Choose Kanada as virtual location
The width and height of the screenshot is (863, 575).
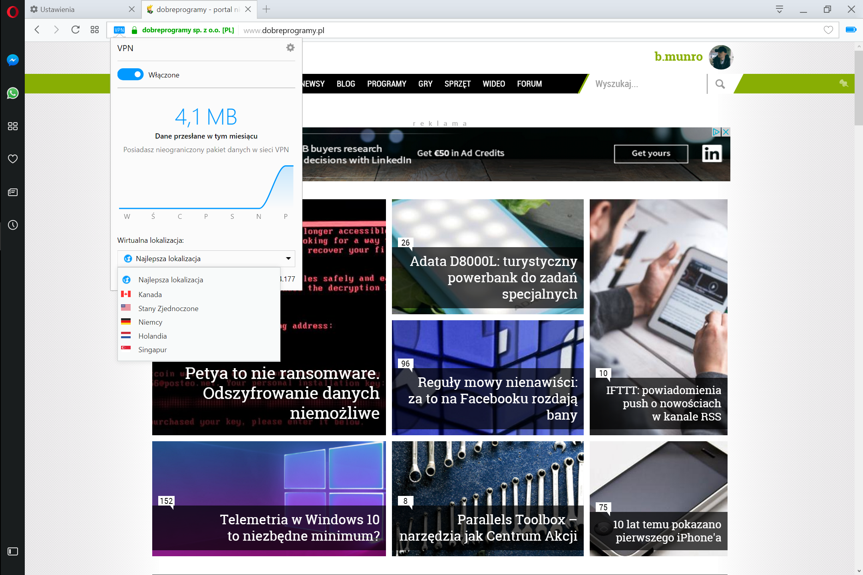click(150, 295)
